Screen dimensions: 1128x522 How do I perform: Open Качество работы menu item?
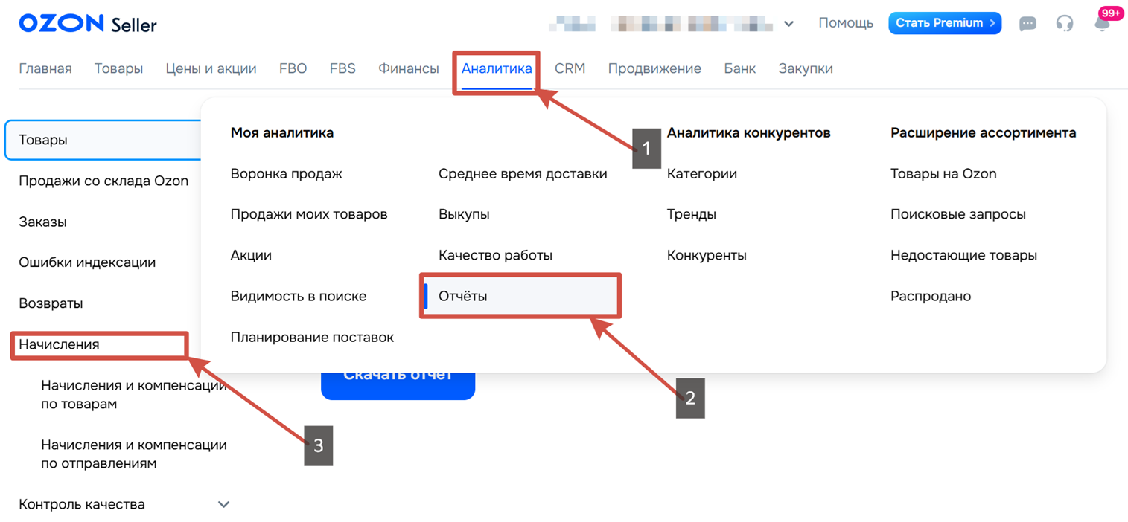pyautogui.click(x=495, y=255)
